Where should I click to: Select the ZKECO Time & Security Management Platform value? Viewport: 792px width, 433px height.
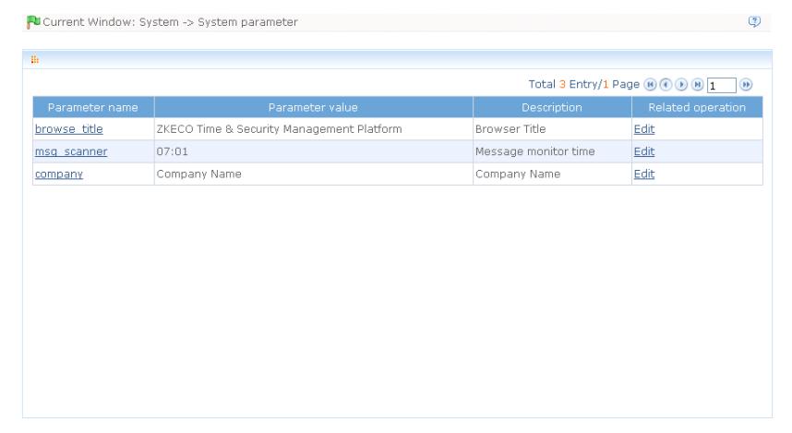click(279, 129)
